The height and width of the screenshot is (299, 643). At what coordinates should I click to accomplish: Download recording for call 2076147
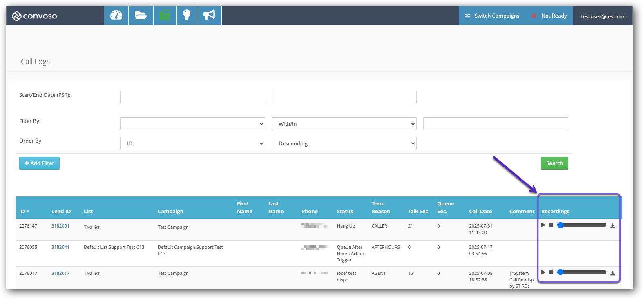point(612,226)
